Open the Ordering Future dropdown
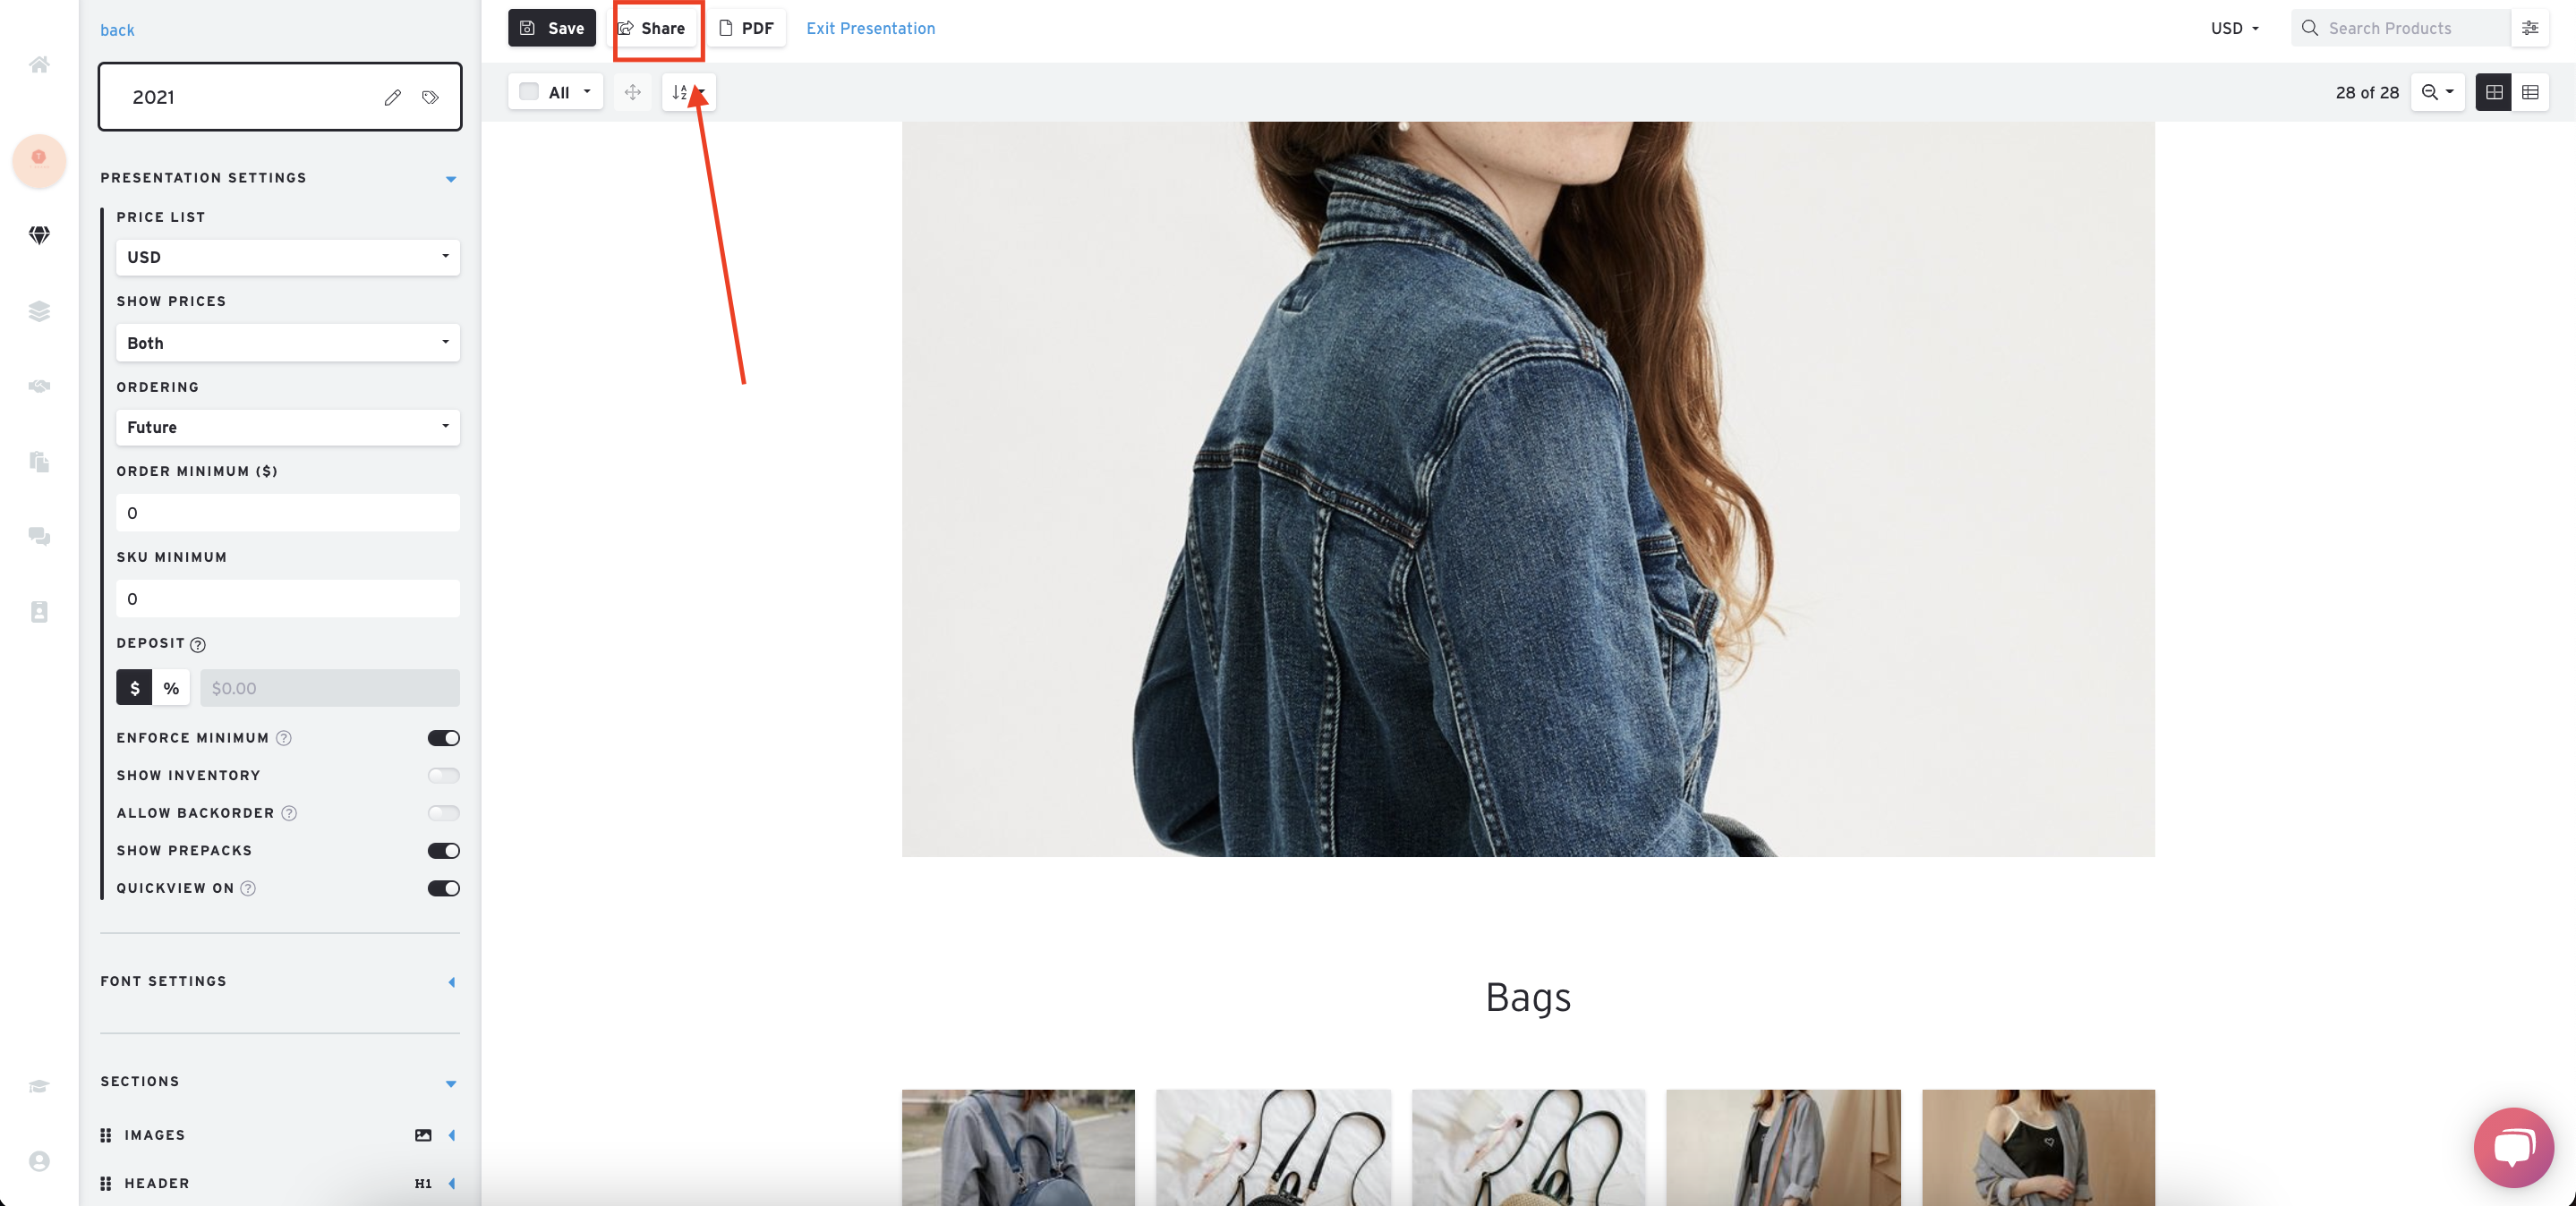The height and width of the screenshot is (1206, 2576). click(288, 427)
